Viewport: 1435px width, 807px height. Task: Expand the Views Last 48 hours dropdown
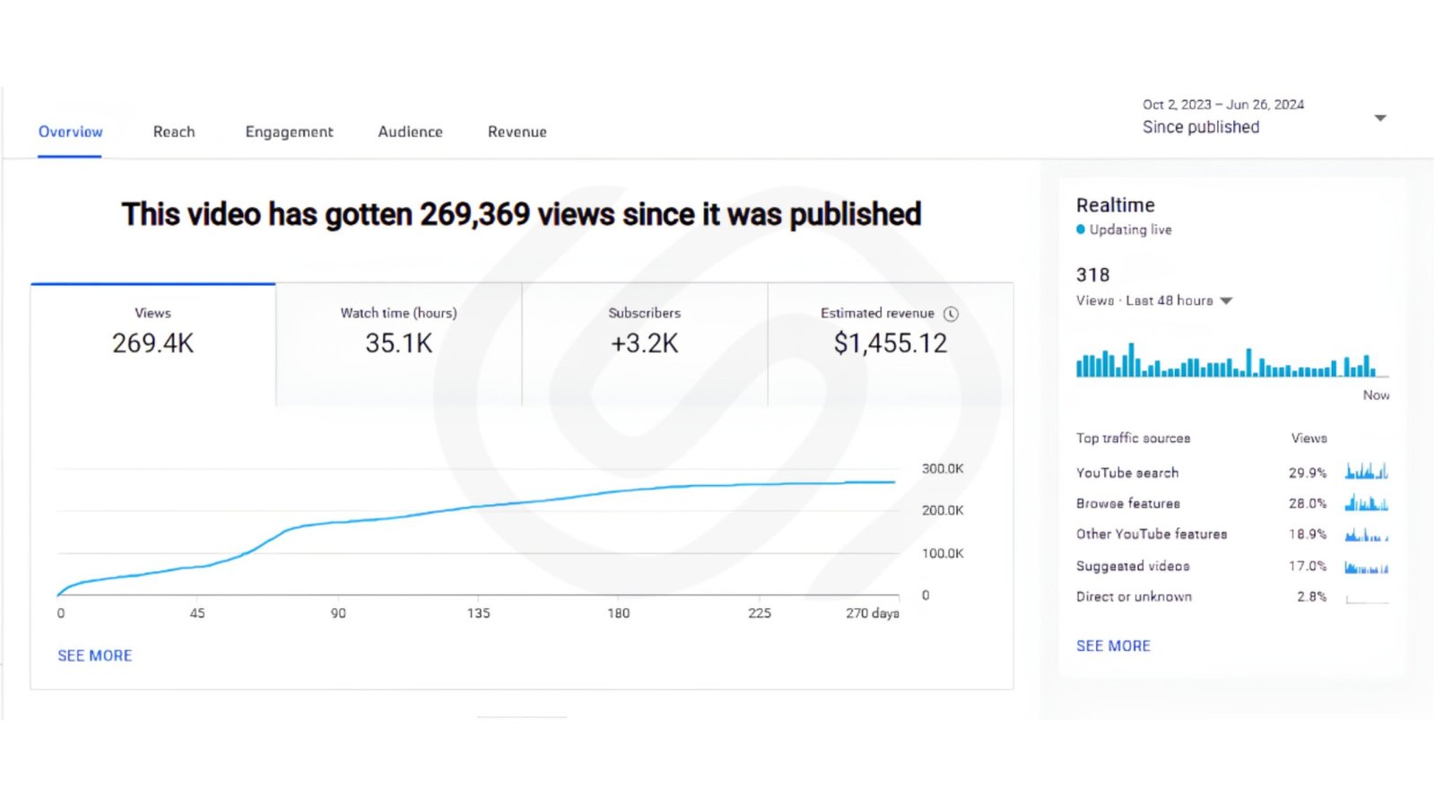click(x=1226, y=301)
